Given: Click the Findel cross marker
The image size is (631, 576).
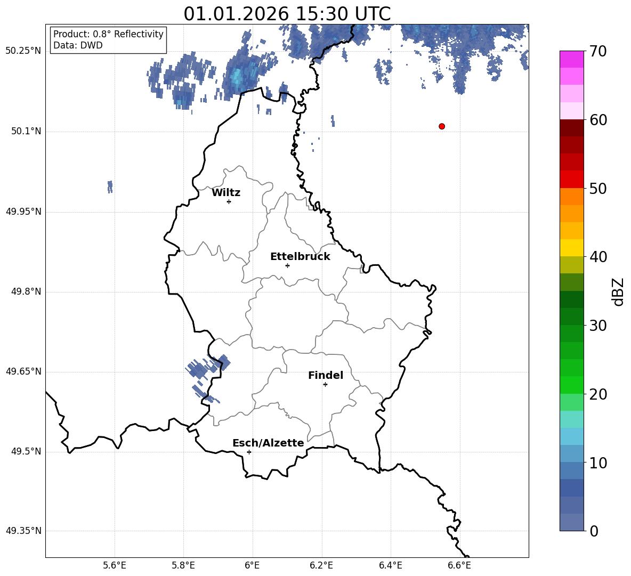Looking at the screenshot, I should [325, 385].
